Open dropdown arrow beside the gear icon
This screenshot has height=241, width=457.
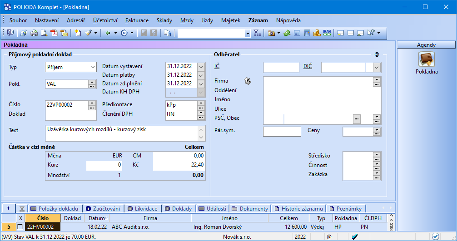coord(132,33)
